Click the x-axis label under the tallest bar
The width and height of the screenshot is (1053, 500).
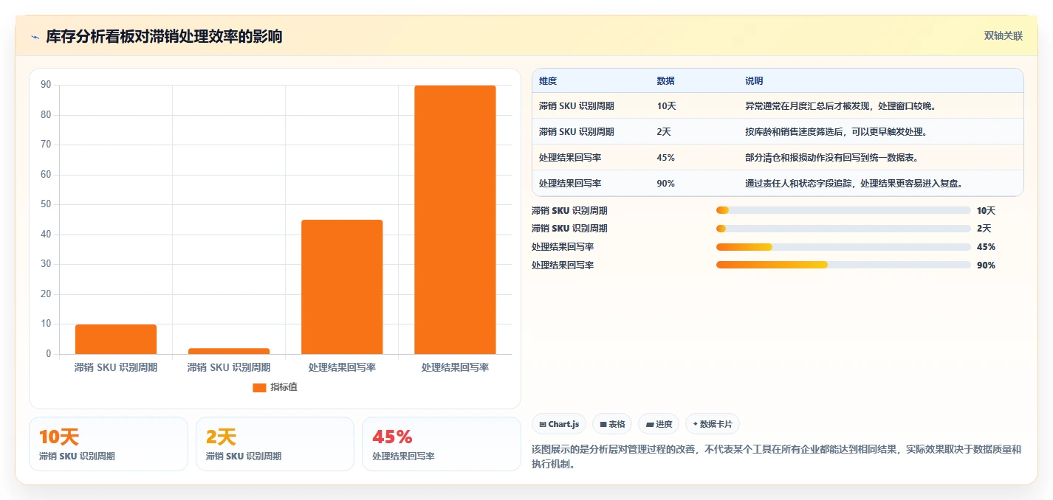coord(455,367)
